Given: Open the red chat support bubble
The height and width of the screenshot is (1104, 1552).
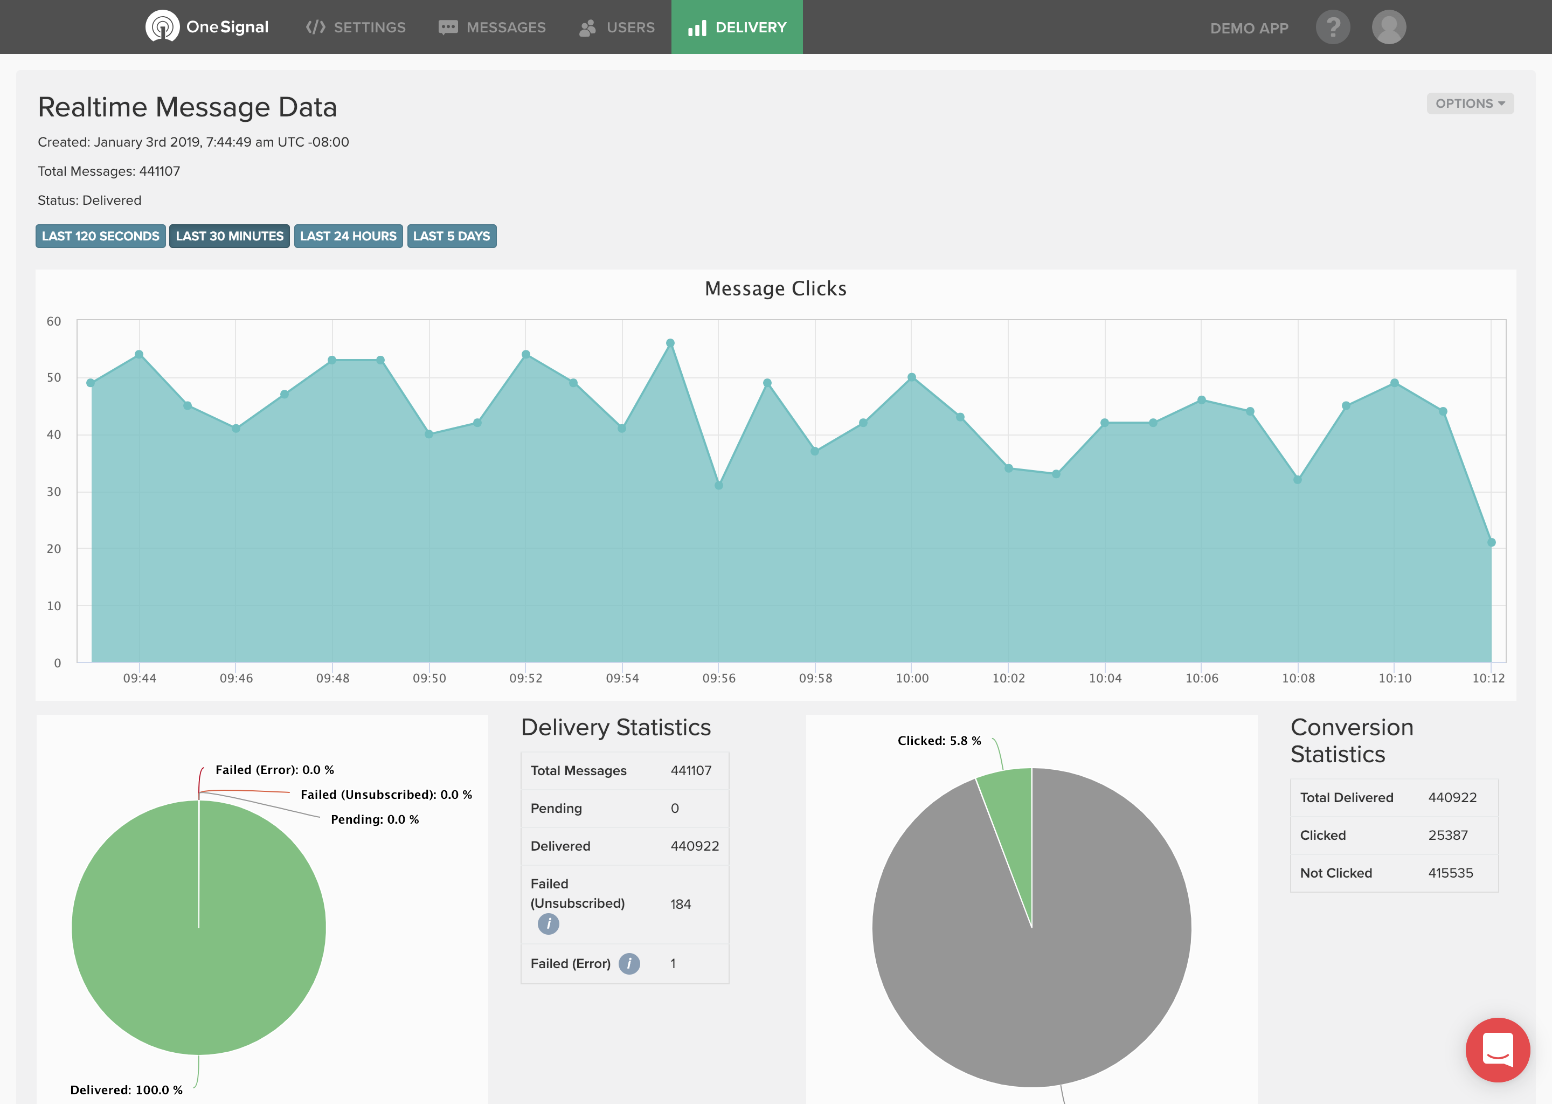Looking at the screenshot, I should click(x=1498, y=1050).
